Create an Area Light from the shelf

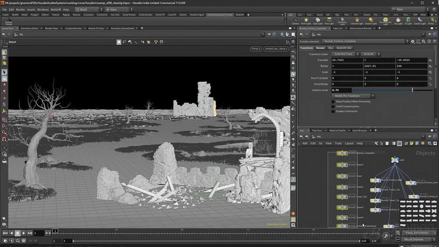[x=329, y=21]
